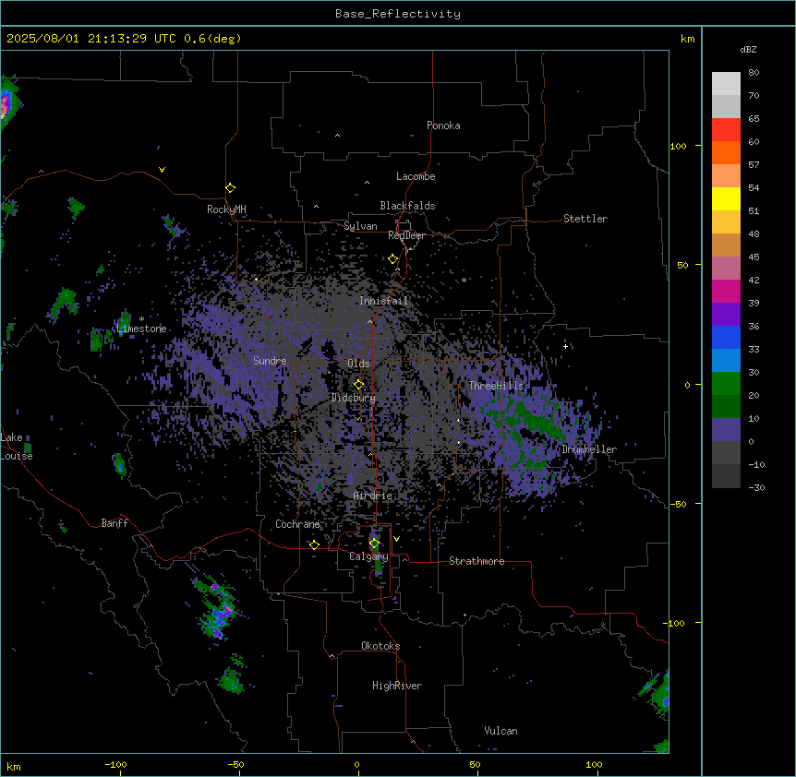Select the red legend swatch below 65
This screenshot has width=796, height=777.
[726, 130]
